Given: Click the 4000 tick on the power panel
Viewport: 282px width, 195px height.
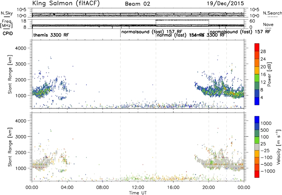Looking at the screenshot, I should [x=21, y=48].
